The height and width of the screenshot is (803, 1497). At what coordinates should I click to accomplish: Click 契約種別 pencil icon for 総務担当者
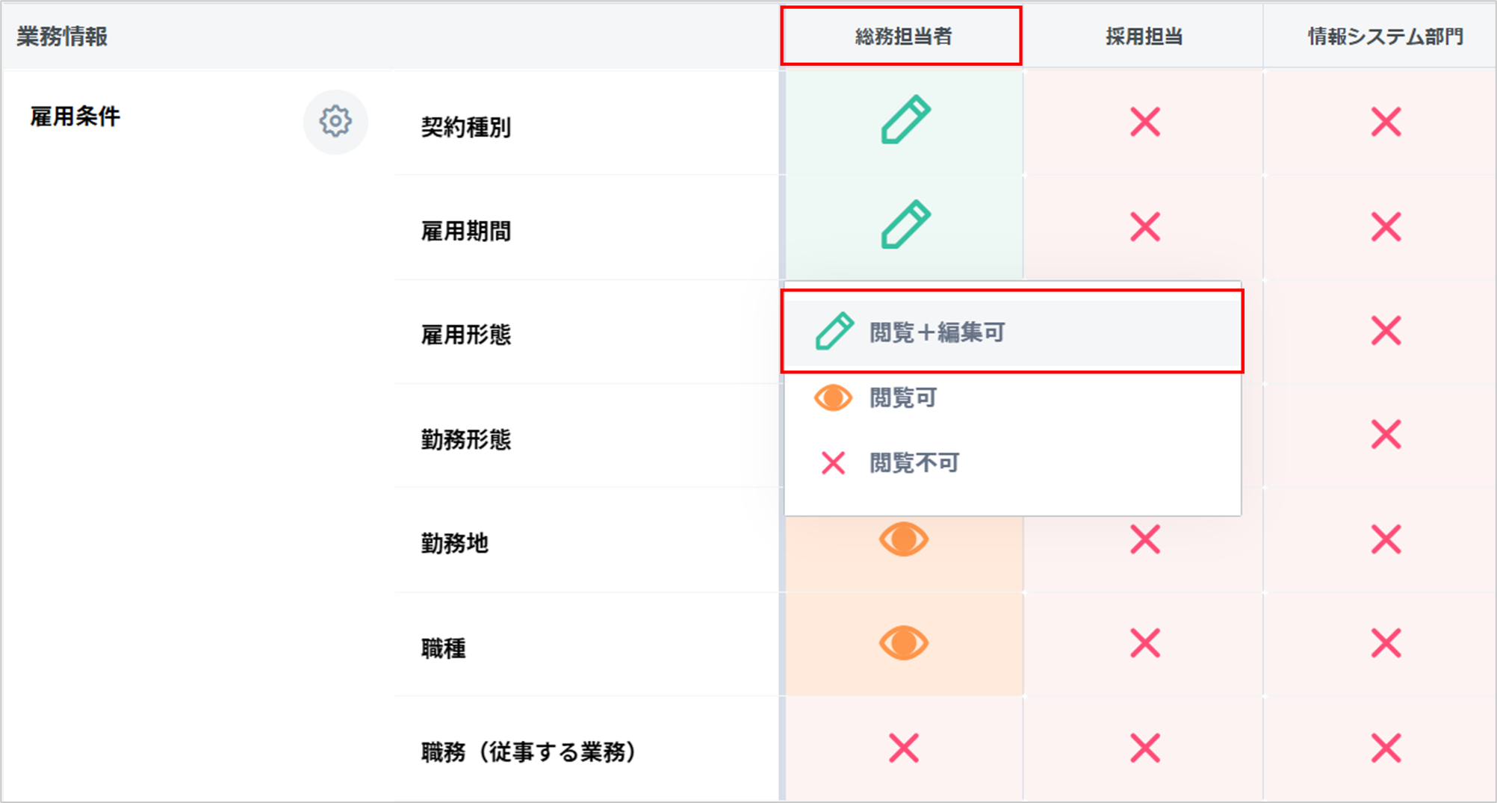(905, 120)
